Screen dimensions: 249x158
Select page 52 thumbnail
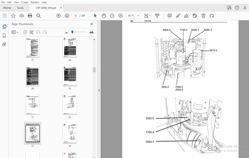(x=70, y=105)
